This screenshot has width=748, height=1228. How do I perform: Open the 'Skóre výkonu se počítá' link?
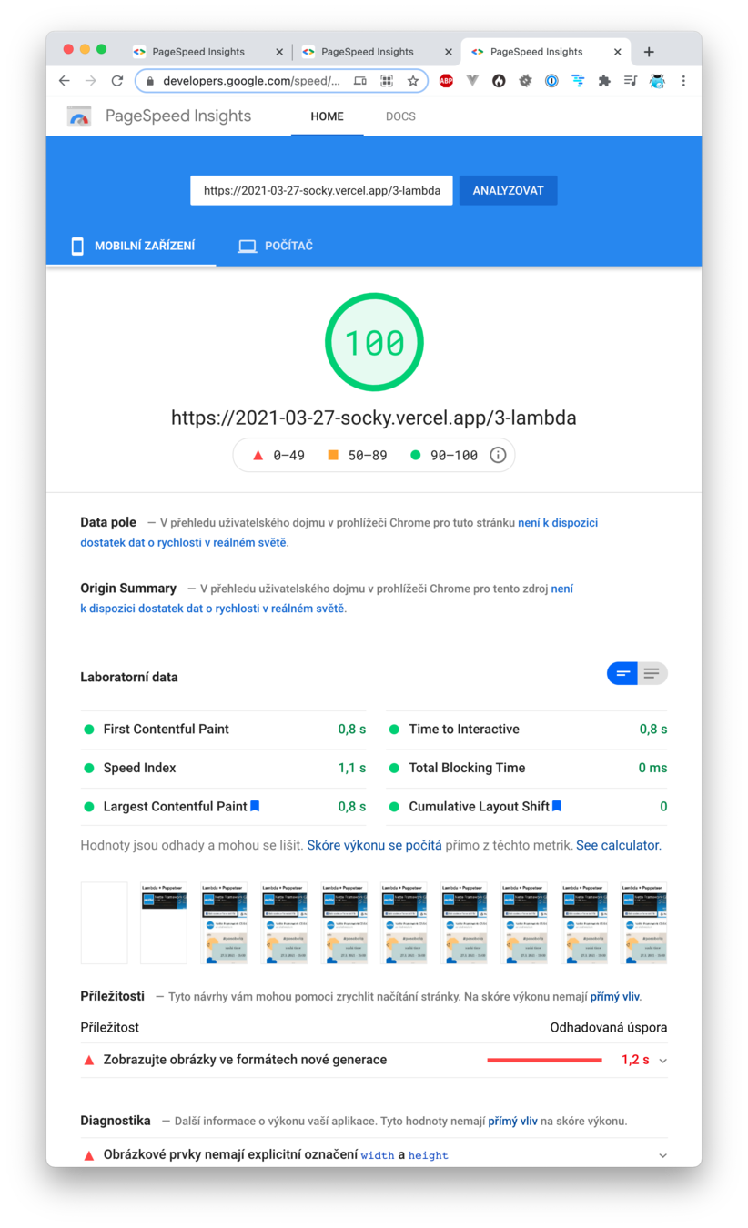point(374,845)
